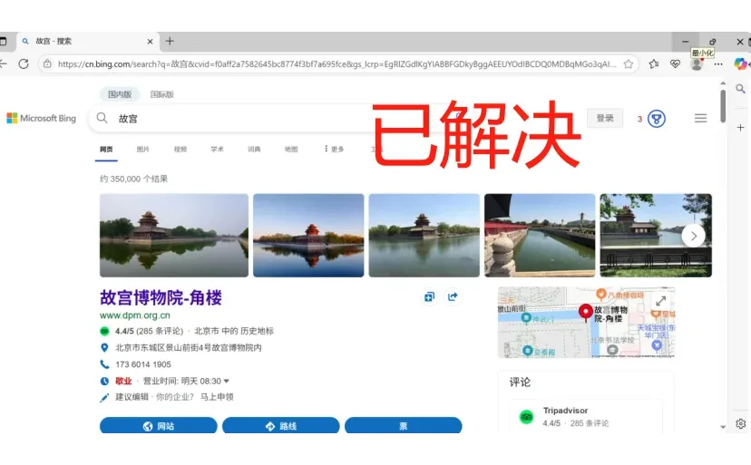
Task: Click address 北京市东城区景山前街4号故宫博物院内
Action: pyautogui.click(x=189, y=348)
